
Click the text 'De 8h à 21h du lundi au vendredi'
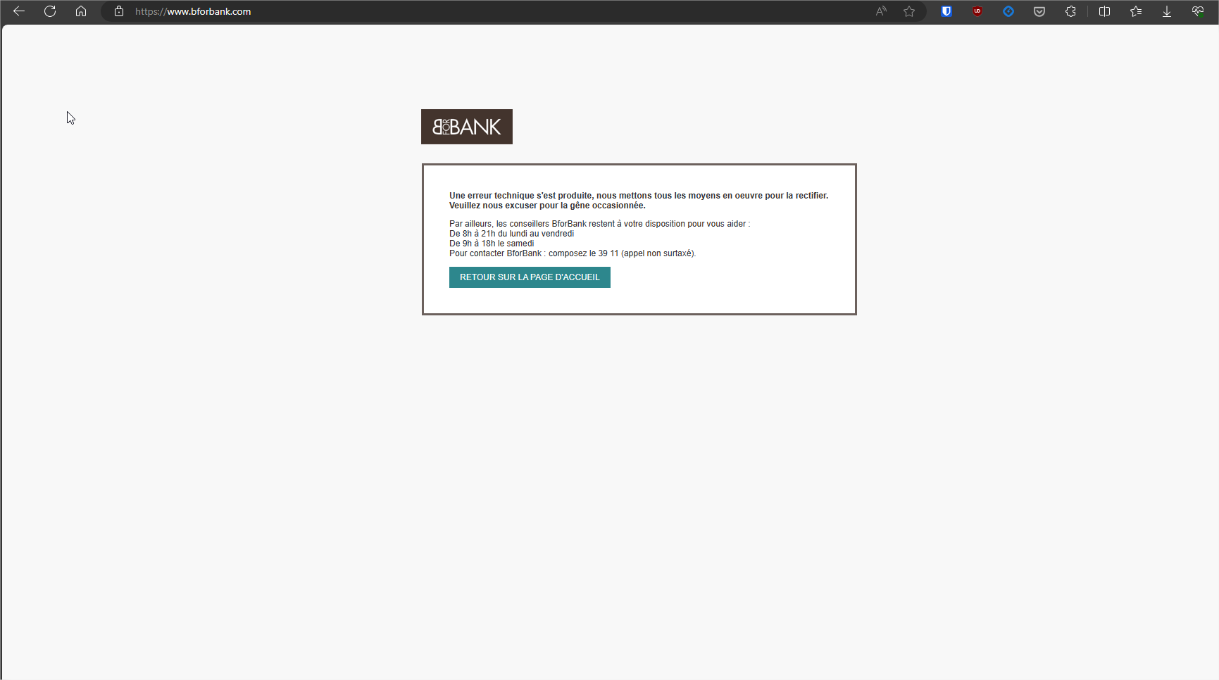(511, 234)
